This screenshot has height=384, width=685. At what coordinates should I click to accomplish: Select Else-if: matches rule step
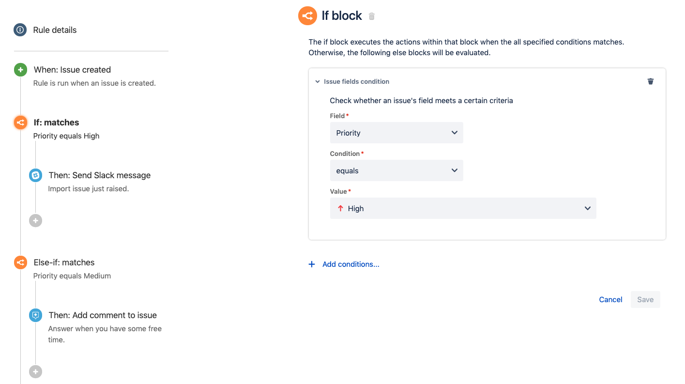[64, 262]
